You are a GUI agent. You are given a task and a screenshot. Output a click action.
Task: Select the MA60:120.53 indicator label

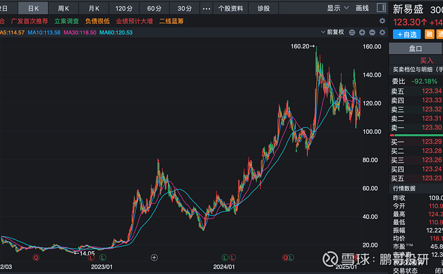[x=116, y=33]
